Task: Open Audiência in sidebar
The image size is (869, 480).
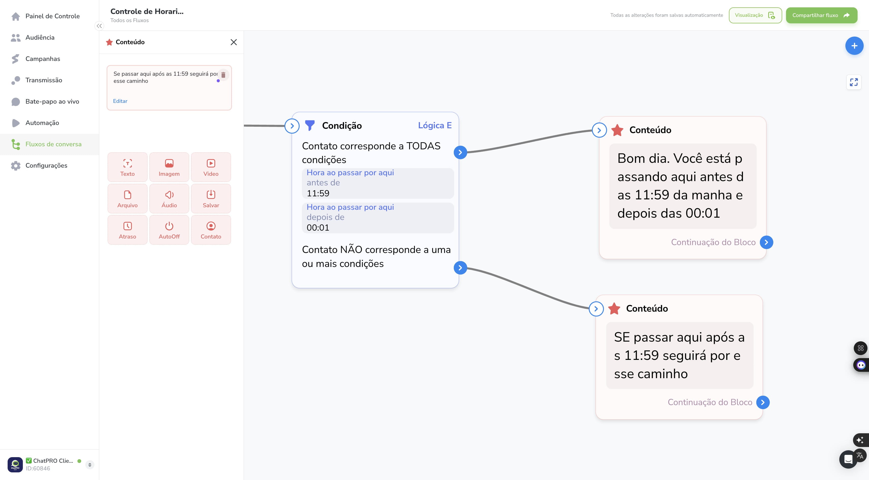Action: (49, 38)
